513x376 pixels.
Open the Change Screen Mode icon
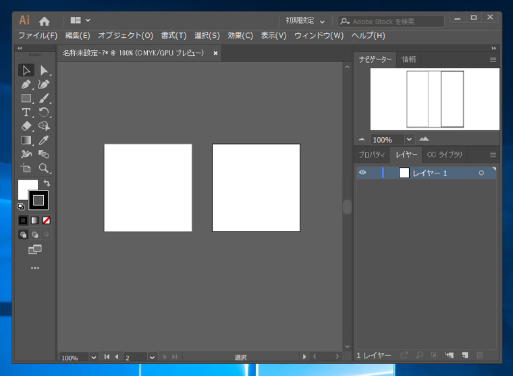click(x=35, y=250)
